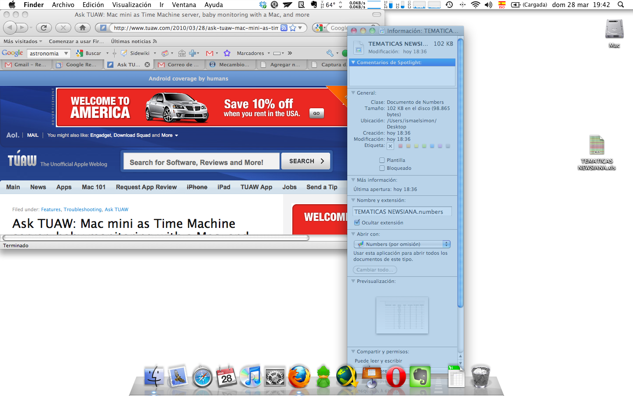Viewport: 633px width, 396px height.
Task: Open Safari from the Dock
Action: [202, 377]
